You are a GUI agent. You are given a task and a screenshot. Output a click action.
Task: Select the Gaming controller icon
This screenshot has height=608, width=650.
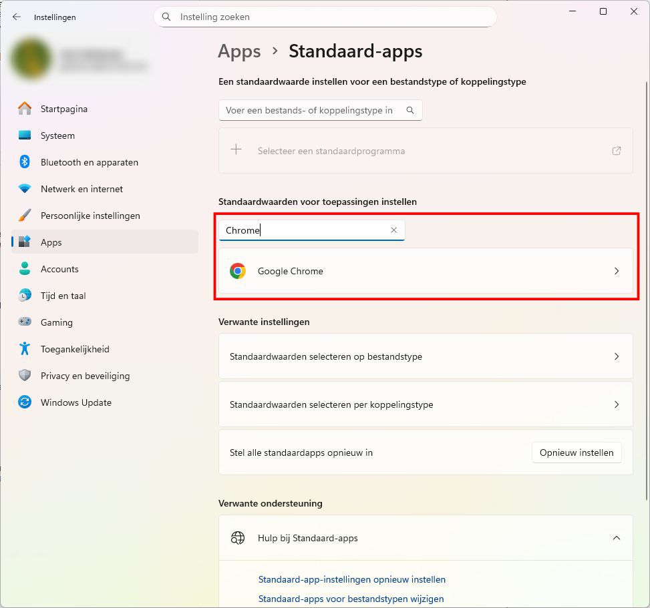tap(25, 322)
